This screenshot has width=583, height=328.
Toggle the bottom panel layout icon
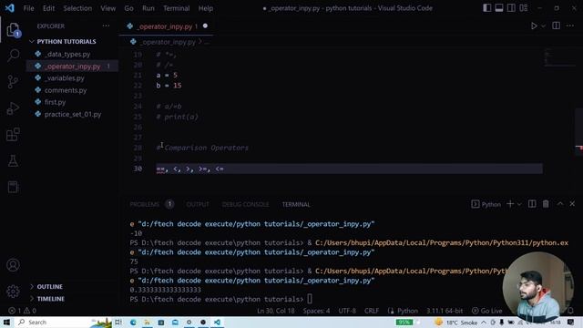(x=499, y=8)
